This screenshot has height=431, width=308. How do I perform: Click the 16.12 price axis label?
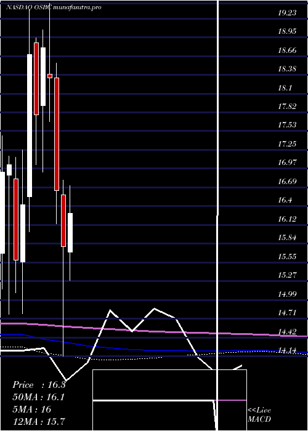pyautogui.click(x=287, y=219)
